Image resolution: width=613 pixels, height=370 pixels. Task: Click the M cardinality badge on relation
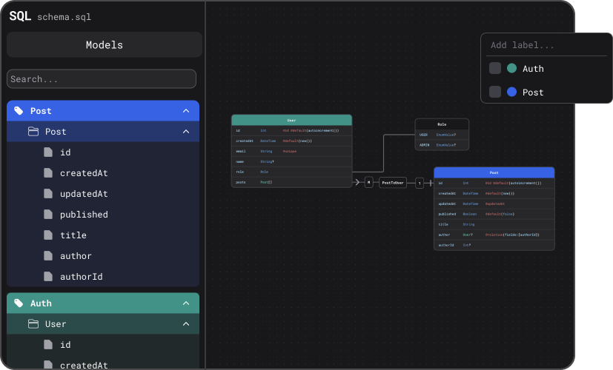pyautogui.click(x=368, y=182)
